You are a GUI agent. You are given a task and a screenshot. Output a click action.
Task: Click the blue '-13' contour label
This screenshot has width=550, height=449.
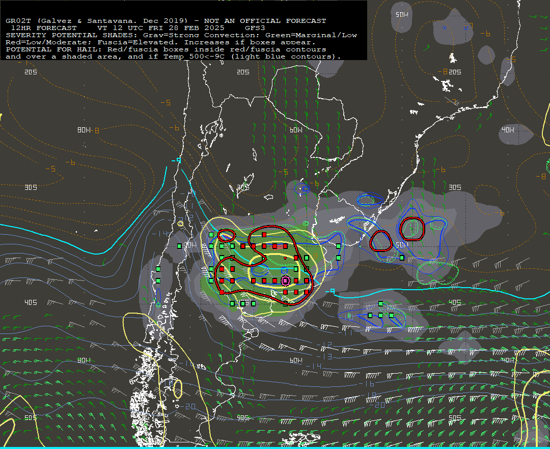tap(324, 356)
